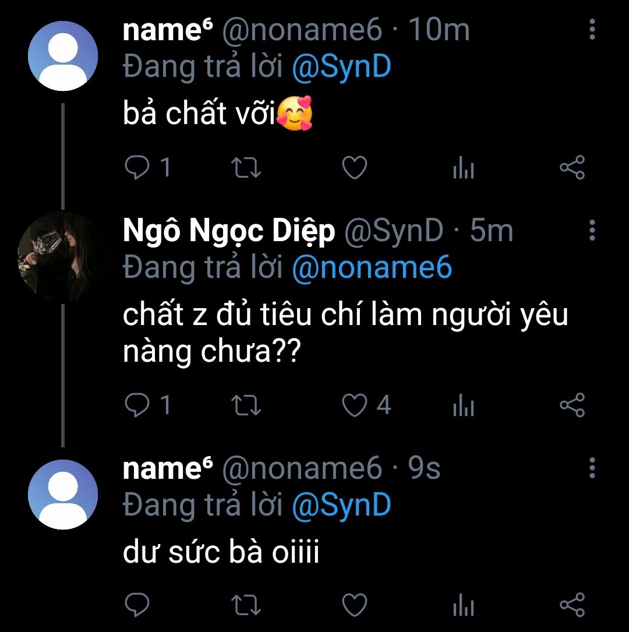Open more options on "dư sức bà oiiii" tweet
Image resolution: width=629 pixels, height=632 pixels.
click(592, 468)
